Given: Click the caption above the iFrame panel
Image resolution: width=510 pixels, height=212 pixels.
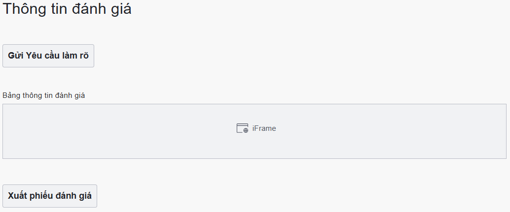Looking at the screenshot, I should tap(44, 95).
